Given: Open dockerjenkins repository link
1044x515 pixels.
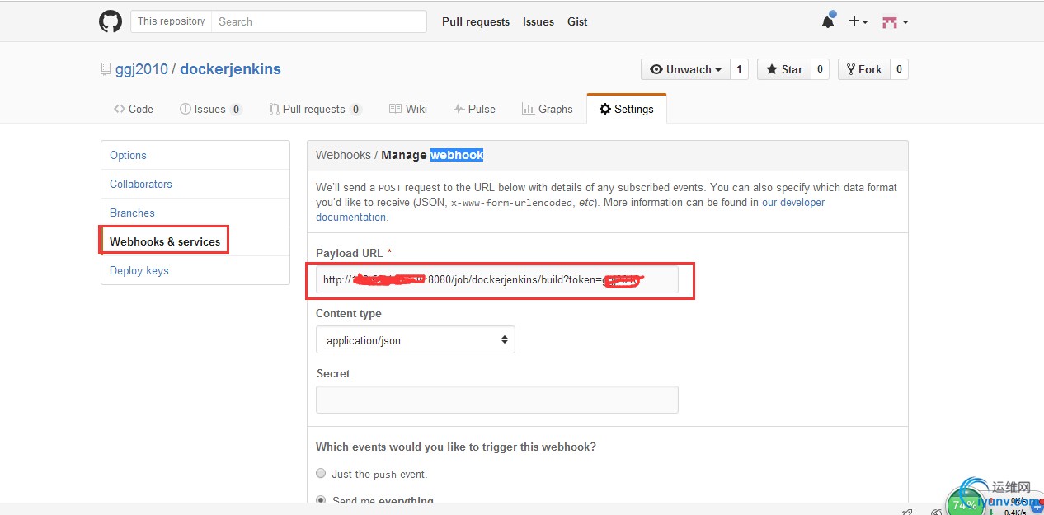Looking at the screenshot, I should (230, 69).
